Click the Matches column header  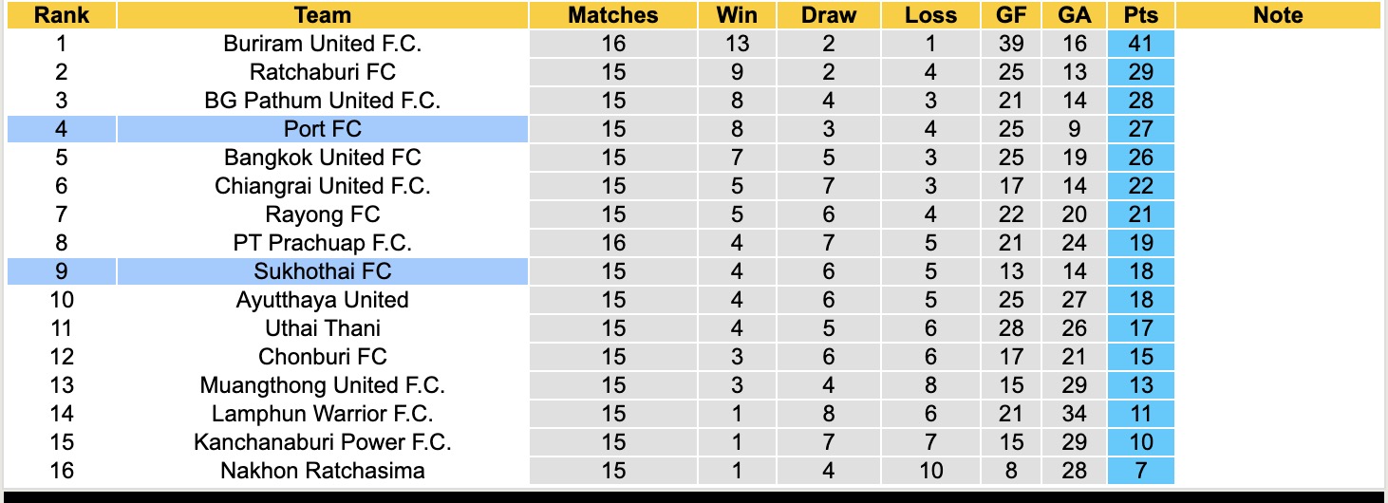tap(612, 15)
